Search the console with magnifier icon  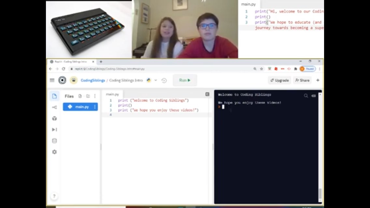306,96
